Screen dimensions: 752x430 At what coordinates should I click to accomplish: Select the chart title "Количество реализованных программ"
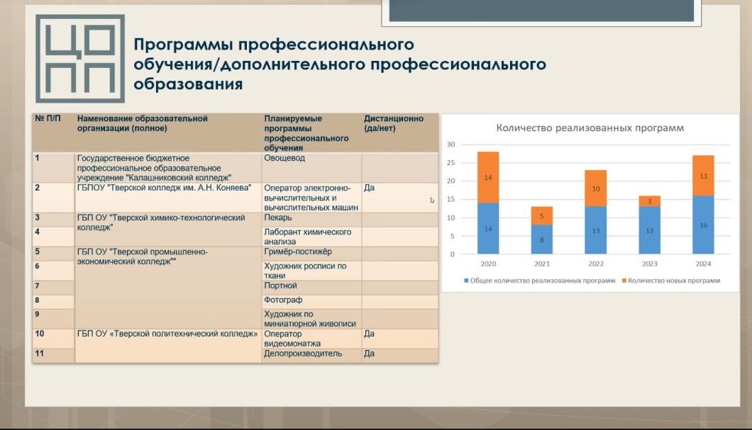(x=590, y=128)
